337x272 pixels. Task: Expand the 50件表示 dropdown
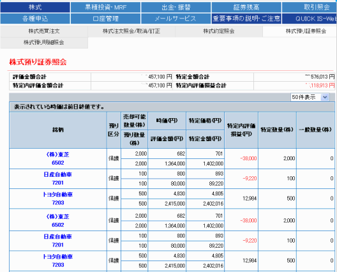tap(310, 97)
